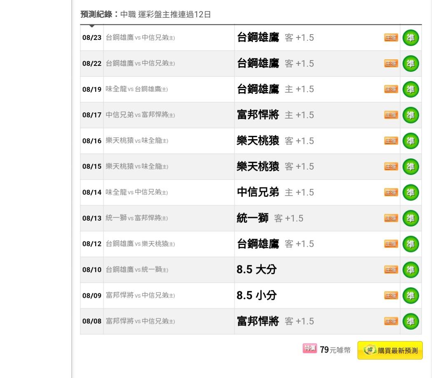Click the green 準 icon for 08/13
445x378 pixels.
click(411, 218)
